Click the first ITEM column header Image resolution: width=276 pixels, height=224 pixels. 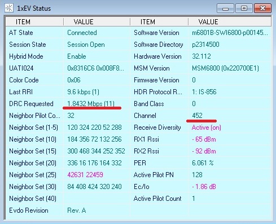34,22
